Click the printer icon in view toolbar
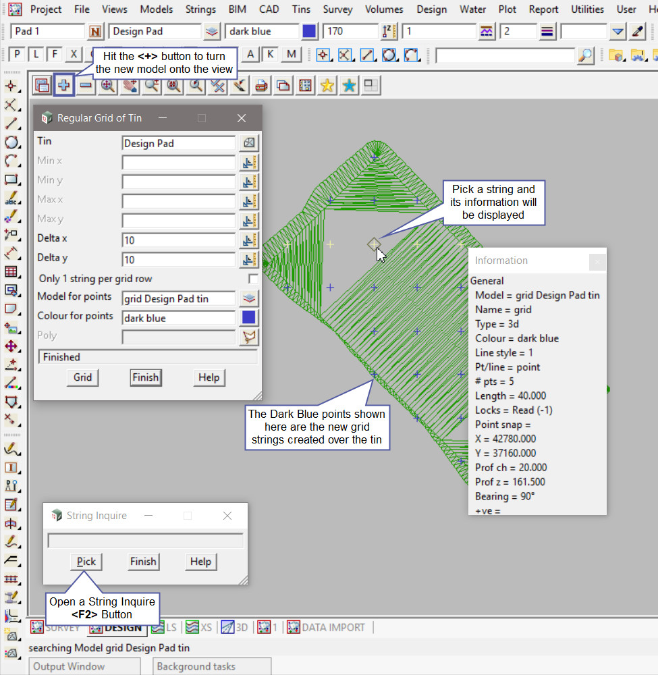The width and height of the screenshot is (658, 675). (261, 86)
